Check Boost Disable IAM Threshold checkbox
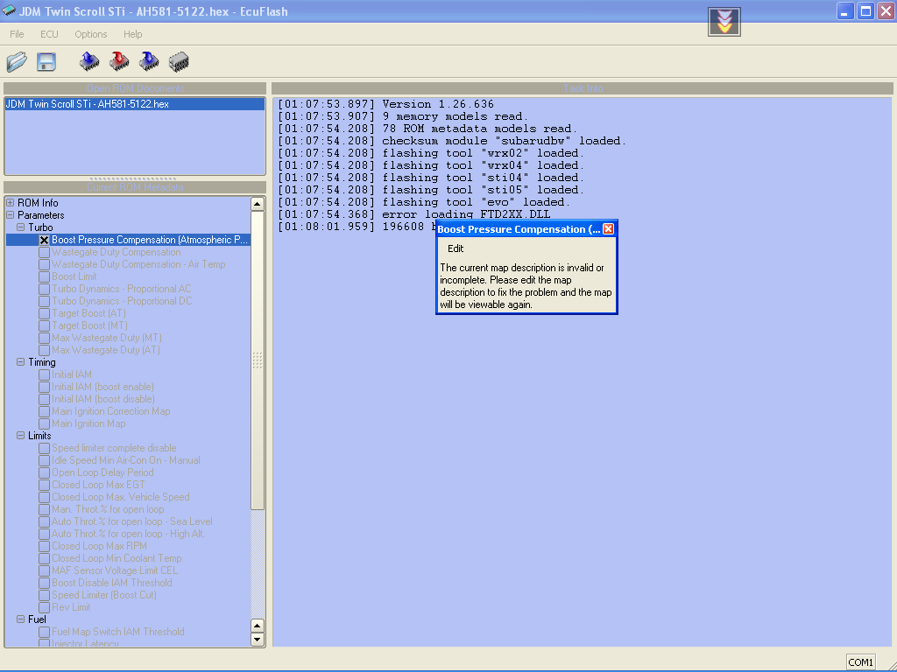This screenshot has height=672, width=897. tap(44, 583)
